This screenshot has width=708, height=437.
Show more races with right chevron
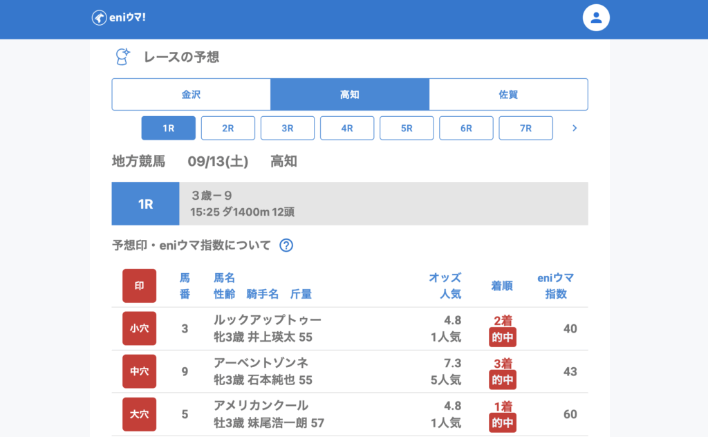[575, 128]
